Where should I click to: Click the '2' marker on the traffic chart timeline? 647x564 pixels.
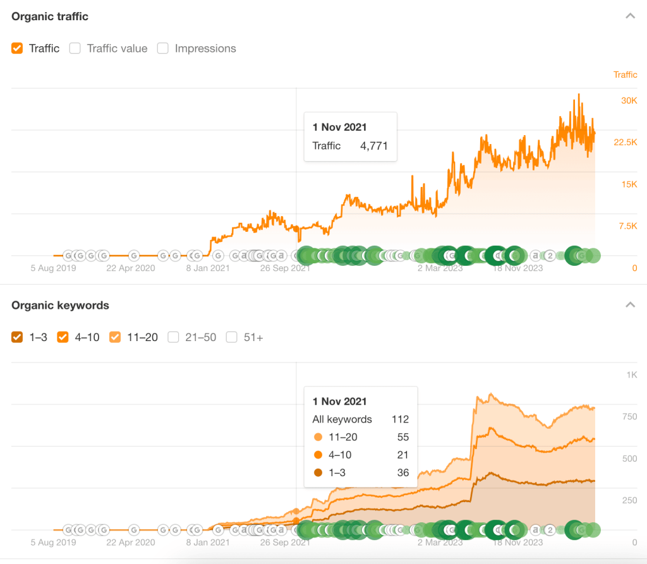(x=550, y=256)
